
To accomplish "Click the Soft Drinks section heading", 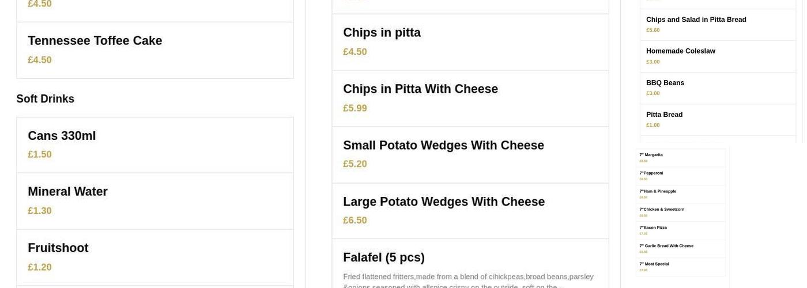I will [46, 99].
